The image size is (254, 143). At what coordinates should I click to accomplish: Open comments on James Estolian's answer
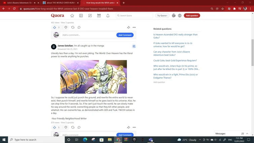[79, 127]
